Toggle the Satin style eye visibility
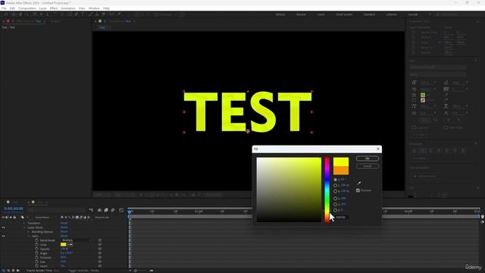The width and height of the screenshot is (485, 273). (3, 236)
